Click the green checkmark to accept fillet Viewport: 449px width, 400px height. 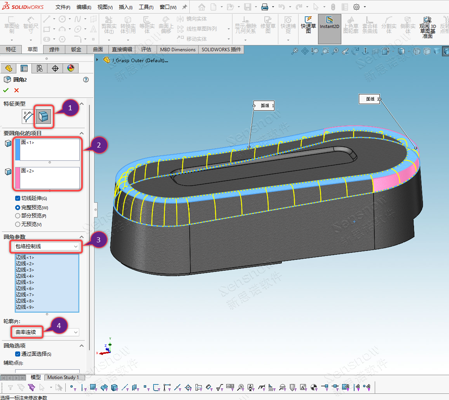point(6,90)
